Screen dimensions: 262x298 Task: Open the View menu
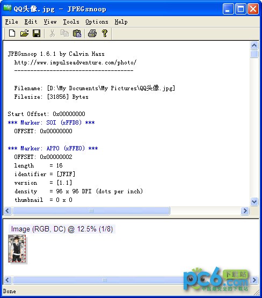click(x=50, y=21)
